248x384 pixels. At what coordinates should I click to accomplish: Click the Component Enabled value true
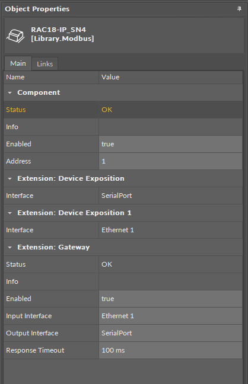click(x=171, y=144)
